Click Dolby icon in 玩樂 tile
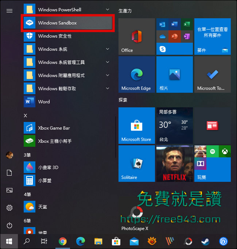Viewport: 237px width, 249px height. 200,164
